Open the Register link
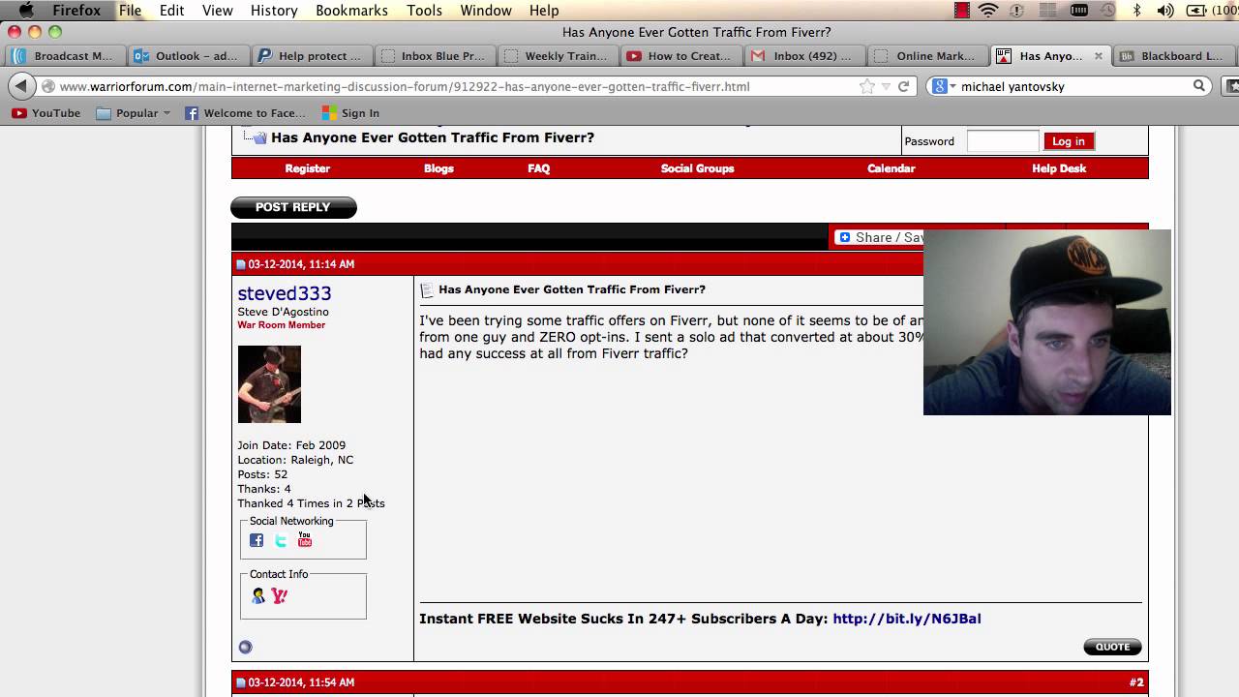Viewport: 1239px width, 697px height. 308,168
